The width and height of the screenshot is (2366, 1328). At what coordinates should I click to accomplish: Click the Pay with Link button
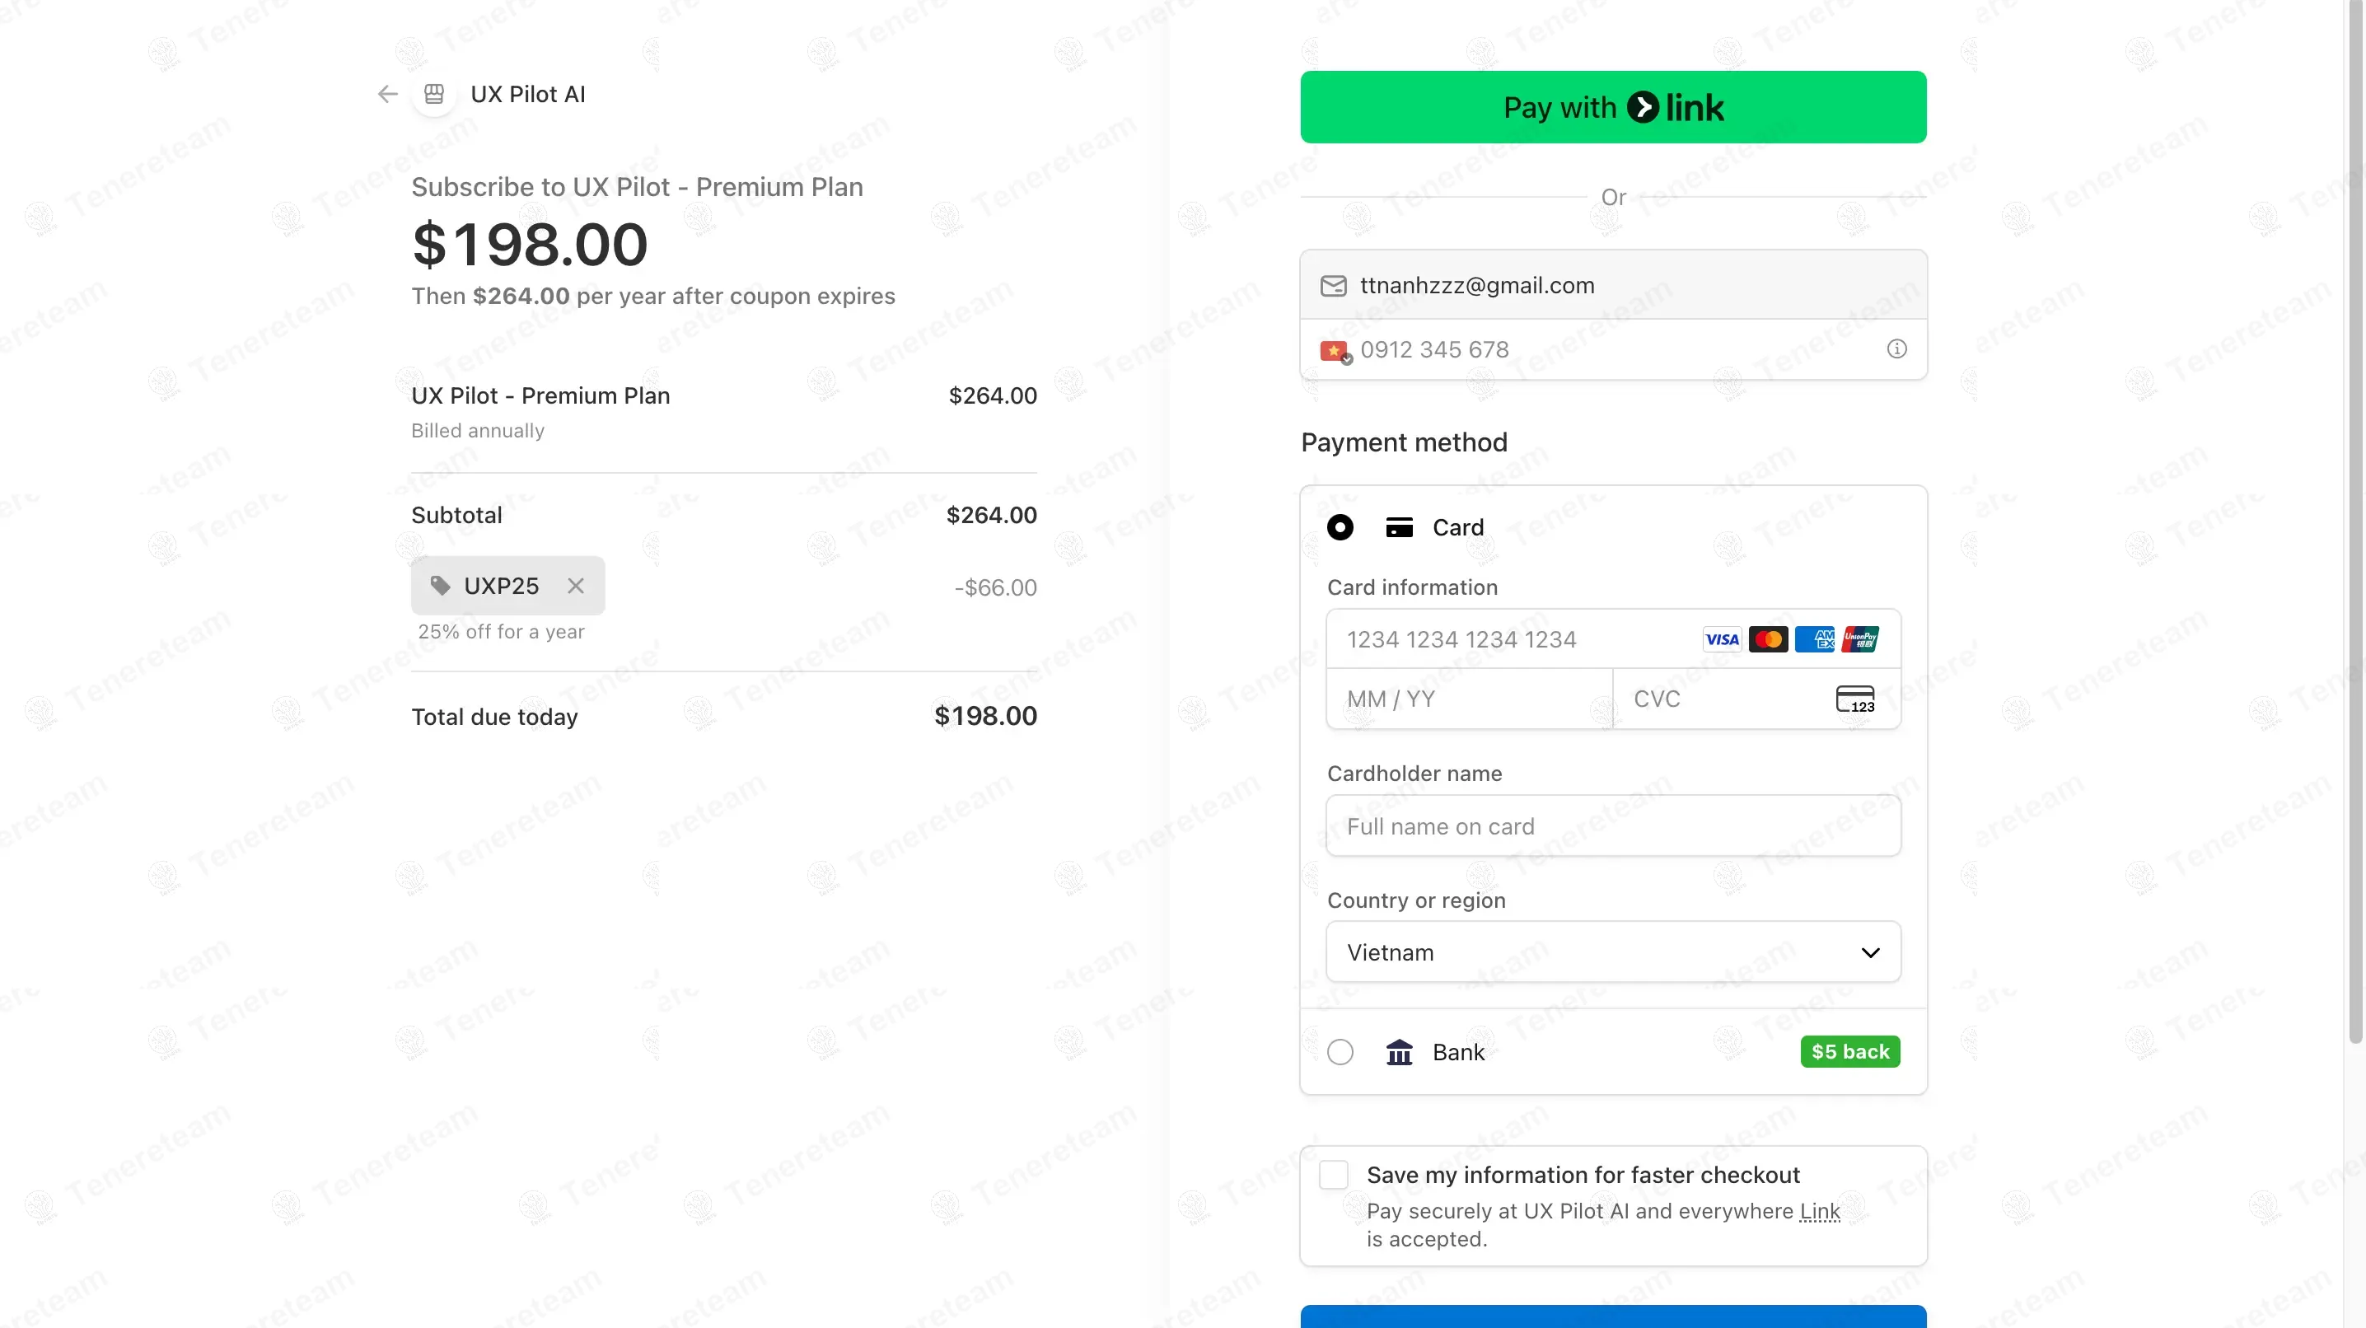[1613, 106]
